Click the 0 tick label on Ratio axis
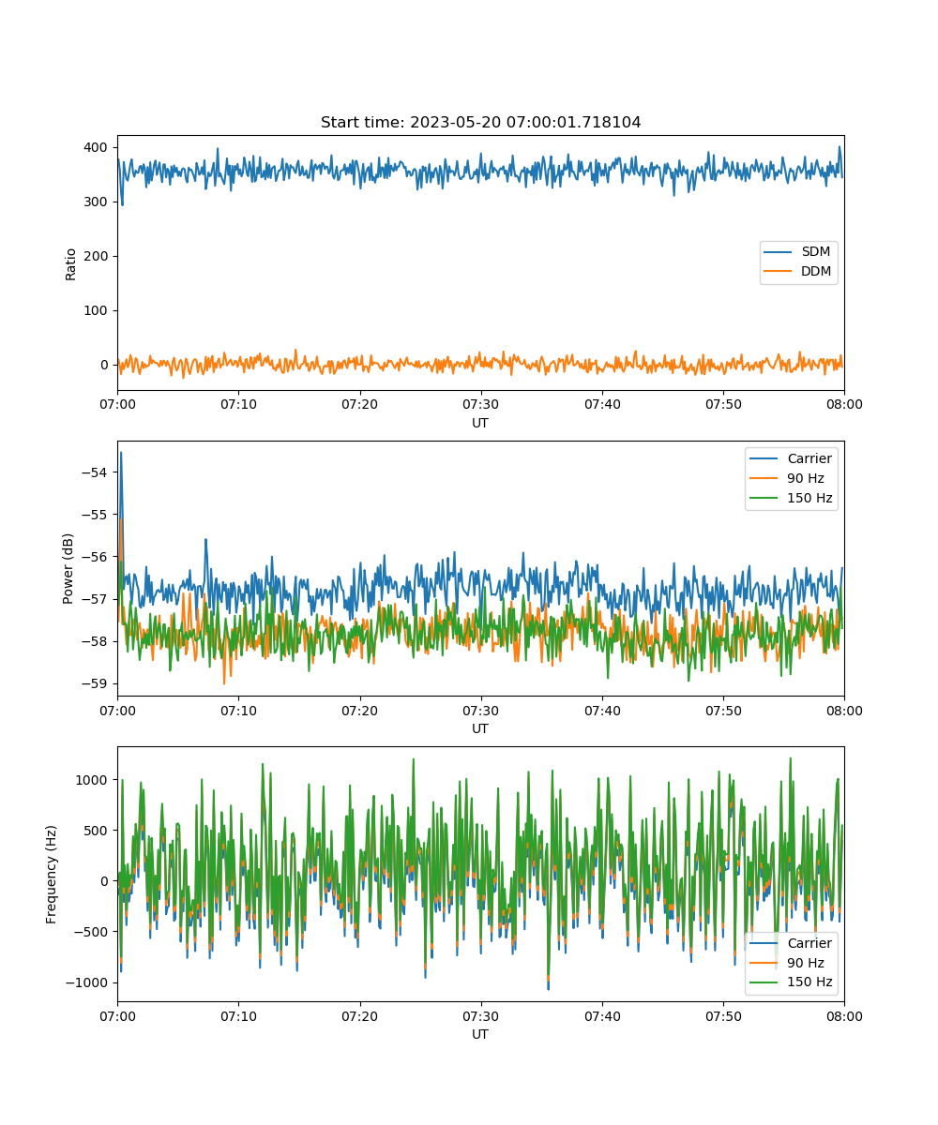Image resolution: width=938 pixels, height=1125 pixels. click(105, 365)
